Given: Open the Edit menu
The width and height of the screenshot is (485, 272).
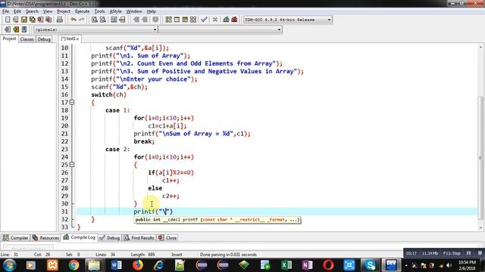Looking at the screenshot, I should [17, 11].
